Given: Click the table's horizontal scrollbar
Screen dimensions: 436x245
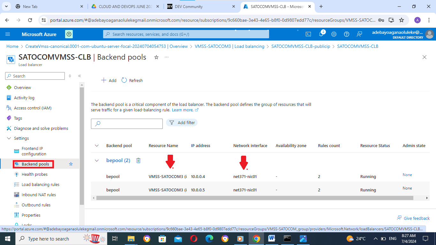Looking at the screenshot, I should click(254, 198).
